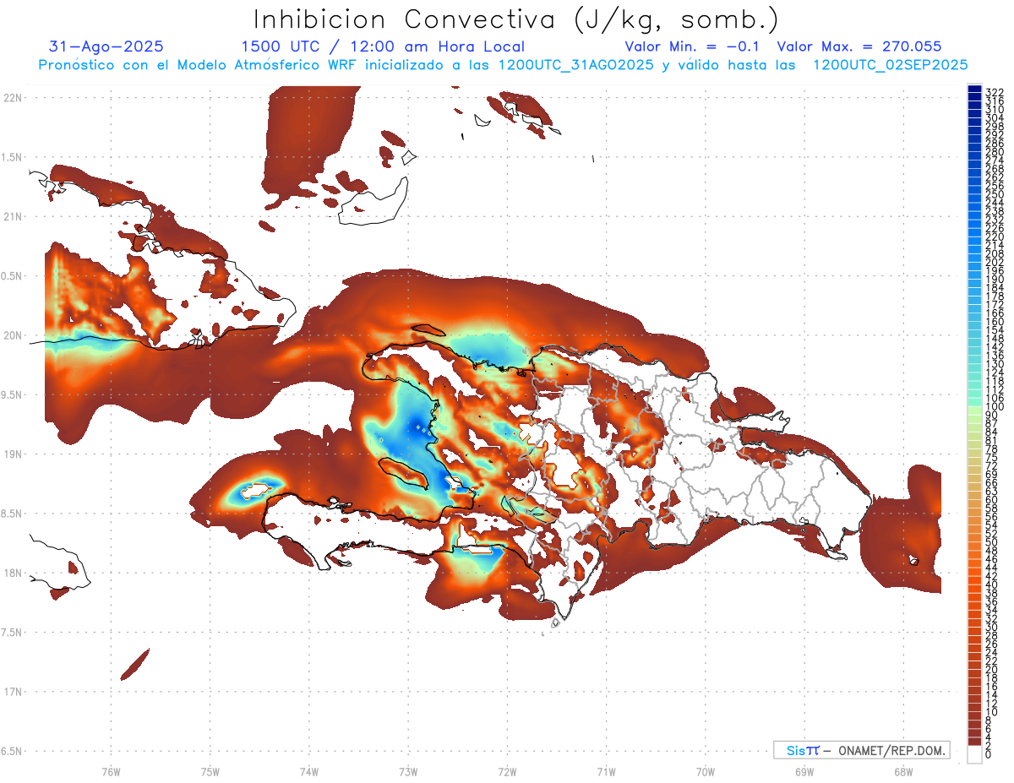Screen dimensions: 1014x783
Task: Click the '72W' longitude label
Action: coord(507,771)
